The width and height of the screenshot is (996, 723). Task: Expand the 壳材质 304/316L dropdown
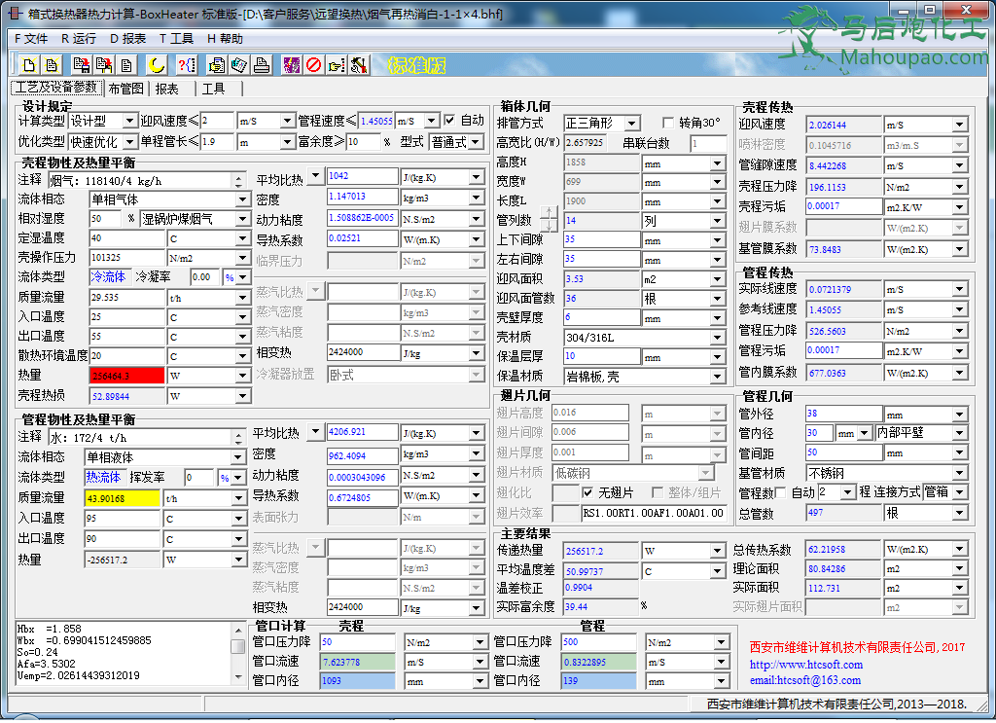point(718,338)
